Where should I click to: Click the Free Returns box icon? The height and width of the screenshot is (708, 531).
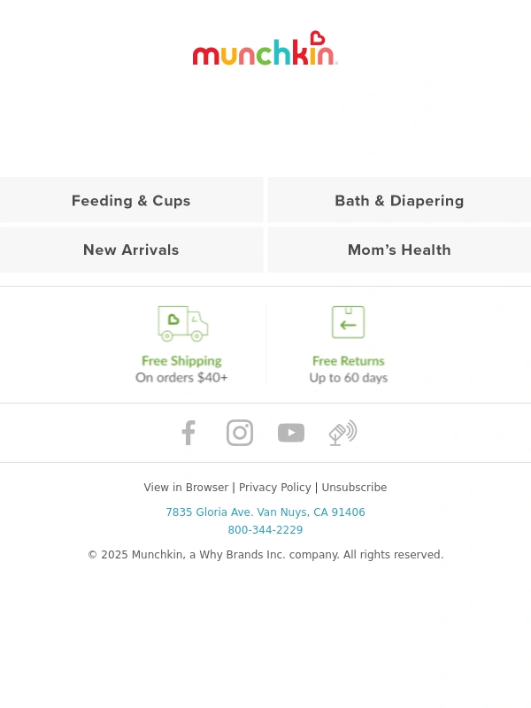(x=348, y=322)
